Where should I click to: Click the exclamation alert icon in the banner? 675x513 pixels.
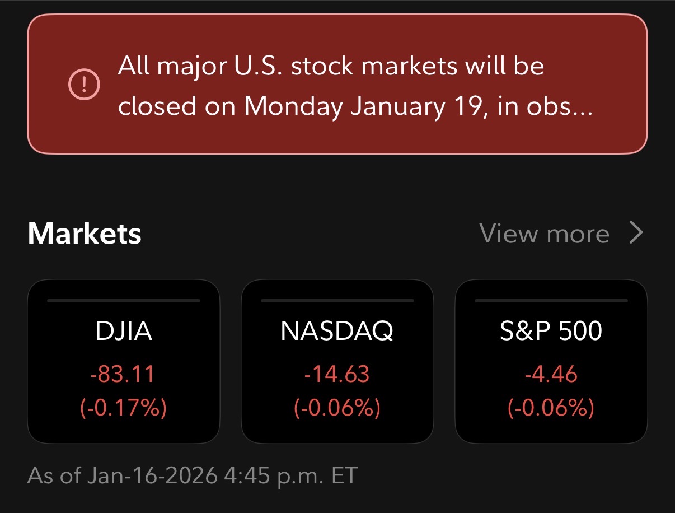[x=84, y=85]
